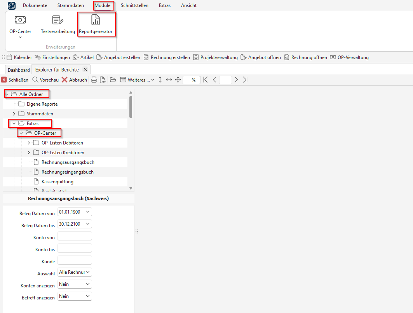Screen dimensions: 413x313
Task: Click Rechnung öffnen shortcut
Action: point(305,57)
